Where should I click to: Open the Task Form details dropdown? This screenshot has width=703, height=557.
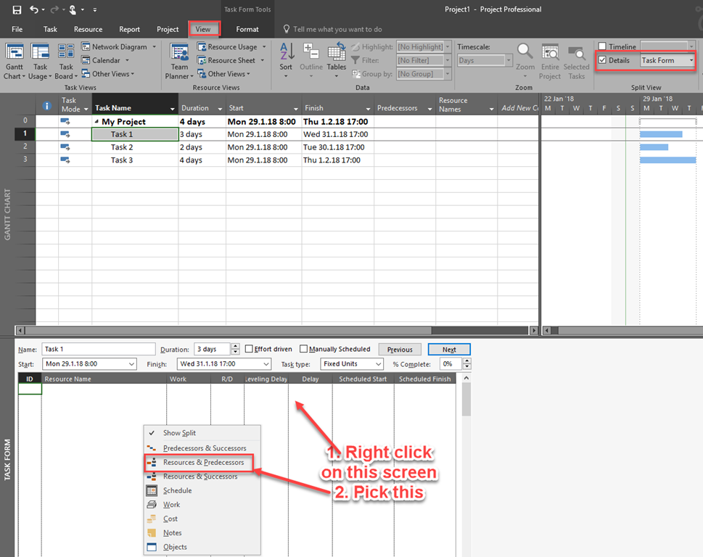click(690, 60)
